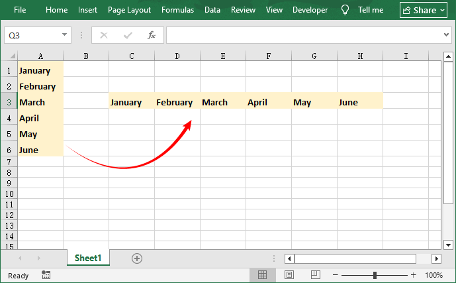Click the zoom slider handle
The image size is (456, 283).
pyautogui.click(x=375, y=275)
